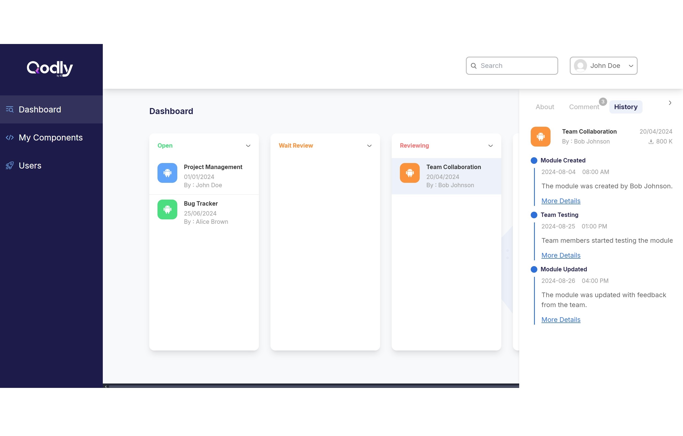Image resolution: width=683 pixels, height=436 pixels.
Task: Open the John Doe user dropdown
Action: (631, 66)
